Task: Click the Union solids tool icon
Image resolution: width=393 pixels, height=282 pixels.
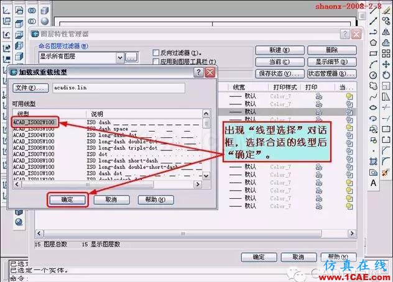Action: [x=32, y=11]
